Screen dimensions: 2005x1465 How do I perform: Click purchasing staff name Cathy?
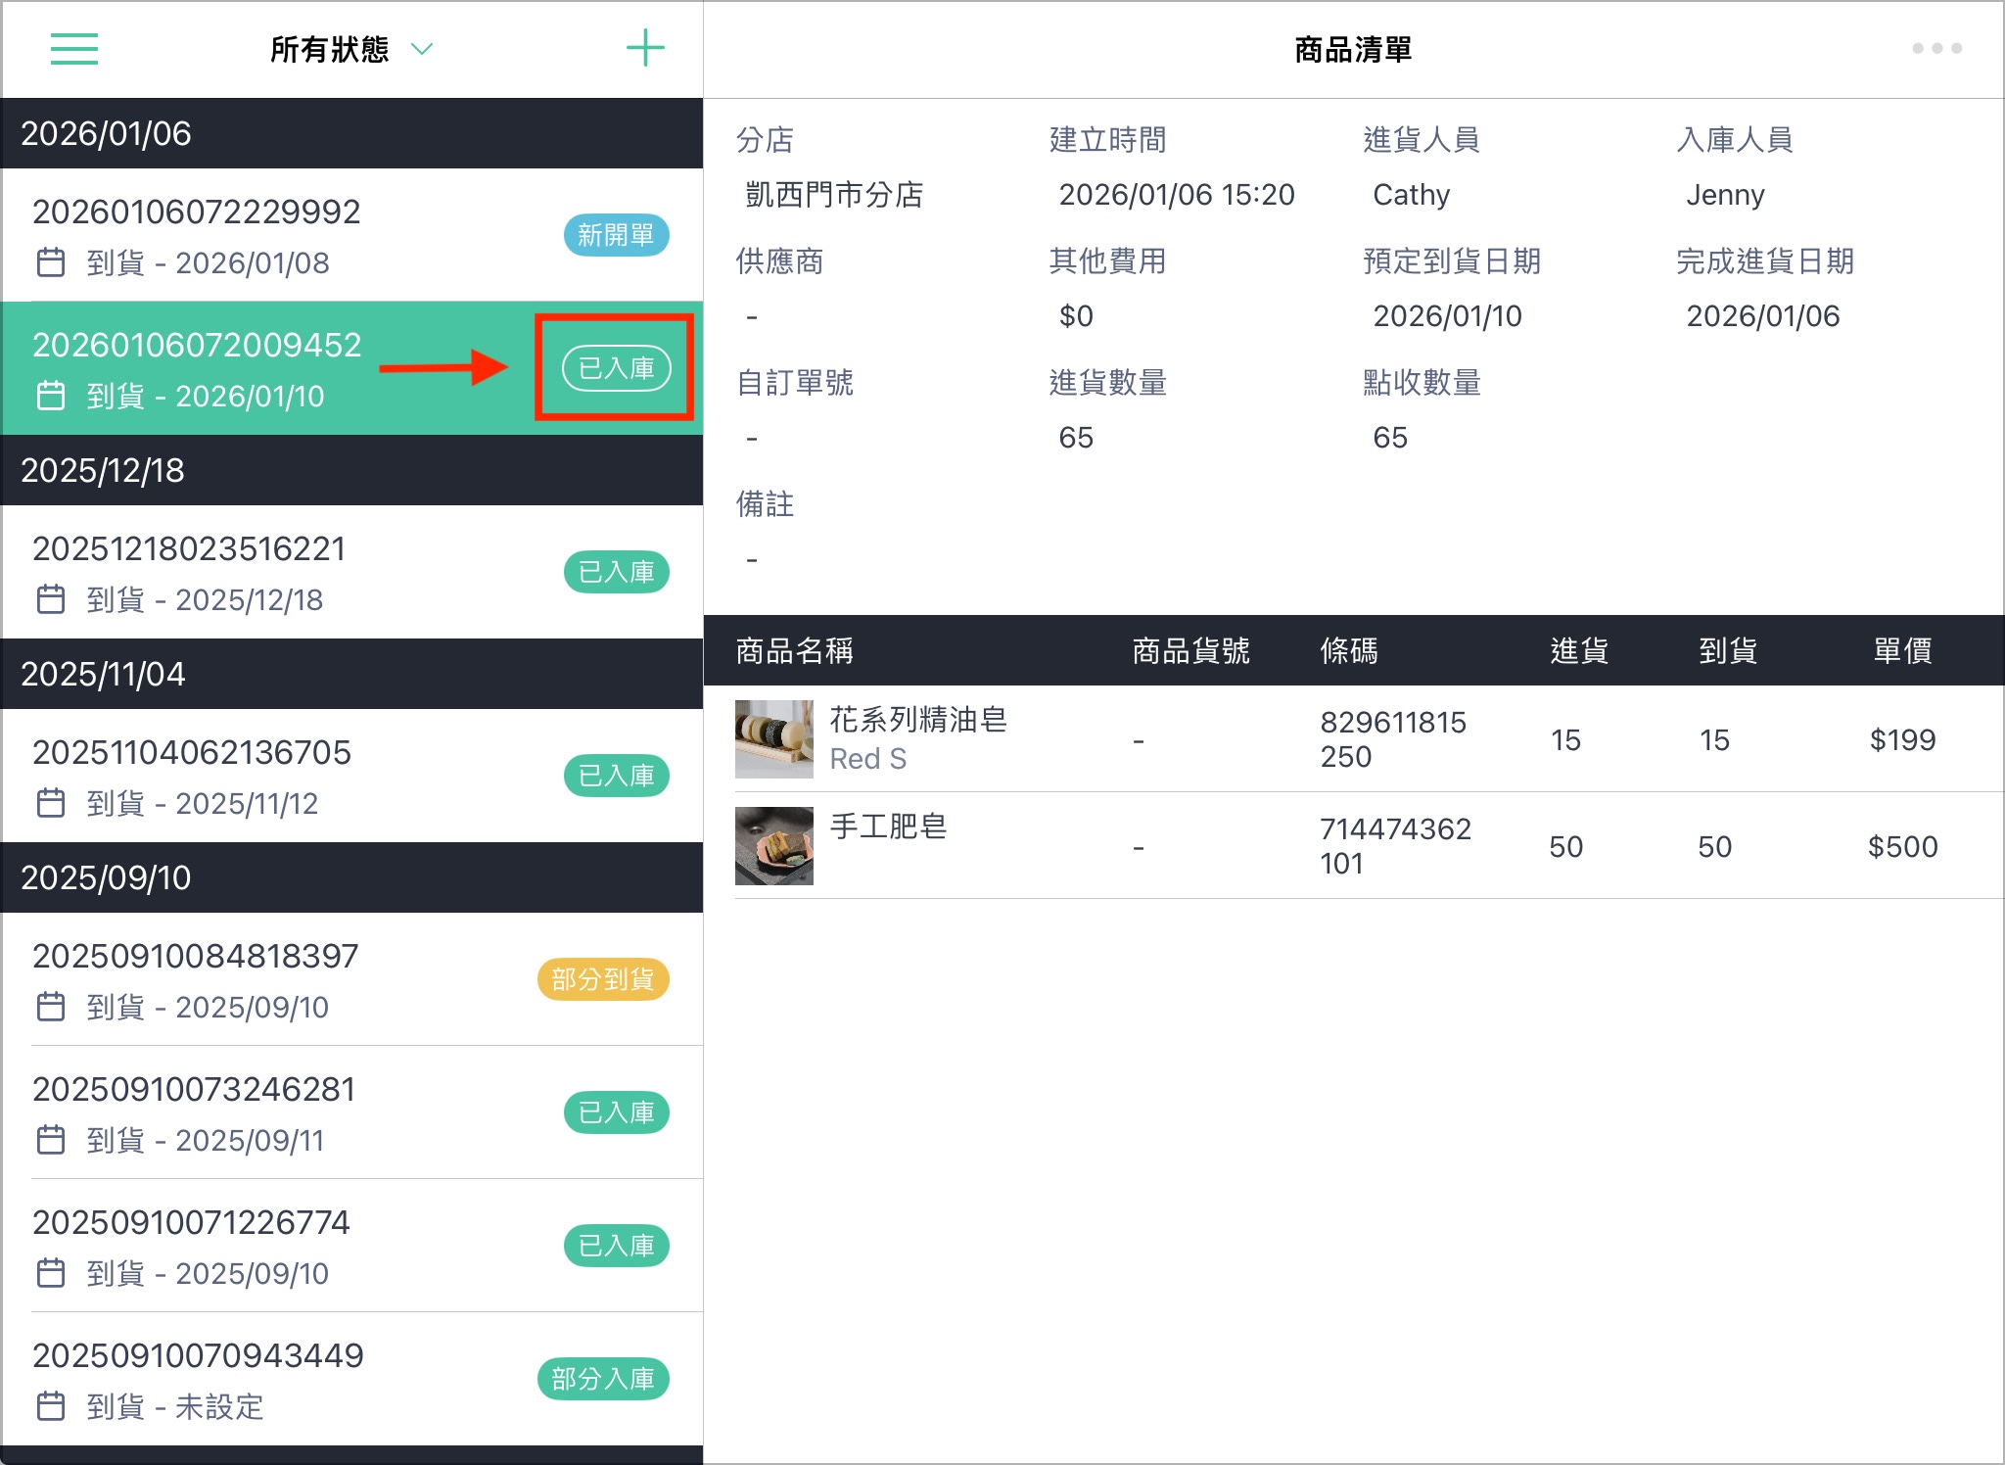pos(1411,195)
